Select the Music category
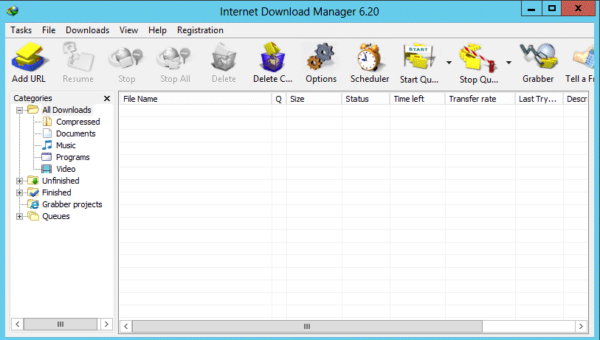This screenshot has height=340, width=600. 65,145
